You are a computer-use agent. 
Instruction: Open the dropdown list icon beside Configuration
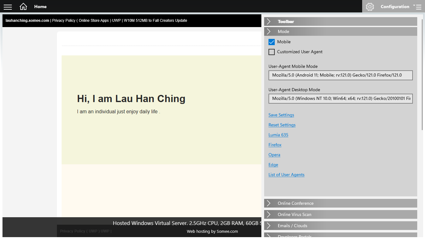click(x=417, y=7)
